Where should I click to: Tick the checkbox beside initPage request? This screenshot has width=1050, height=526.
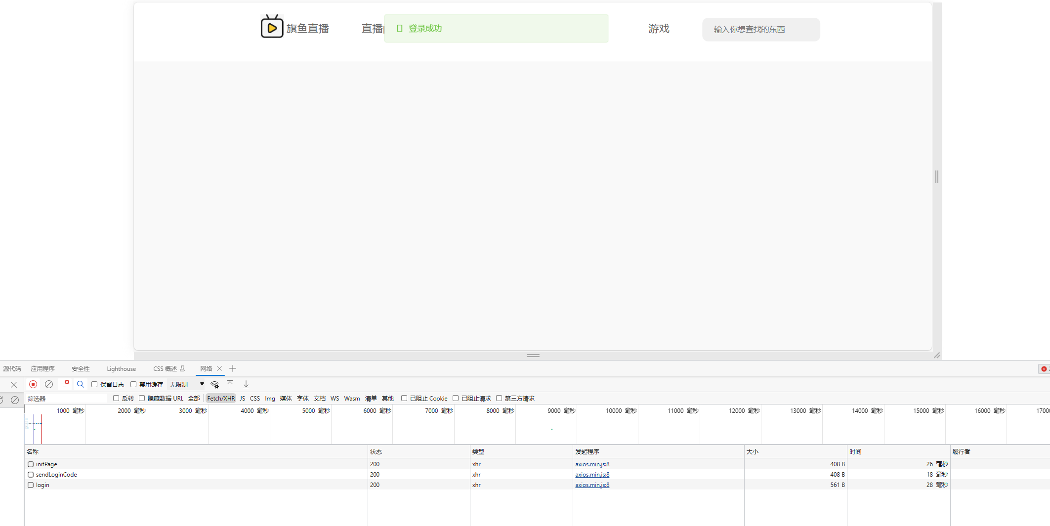31,464
